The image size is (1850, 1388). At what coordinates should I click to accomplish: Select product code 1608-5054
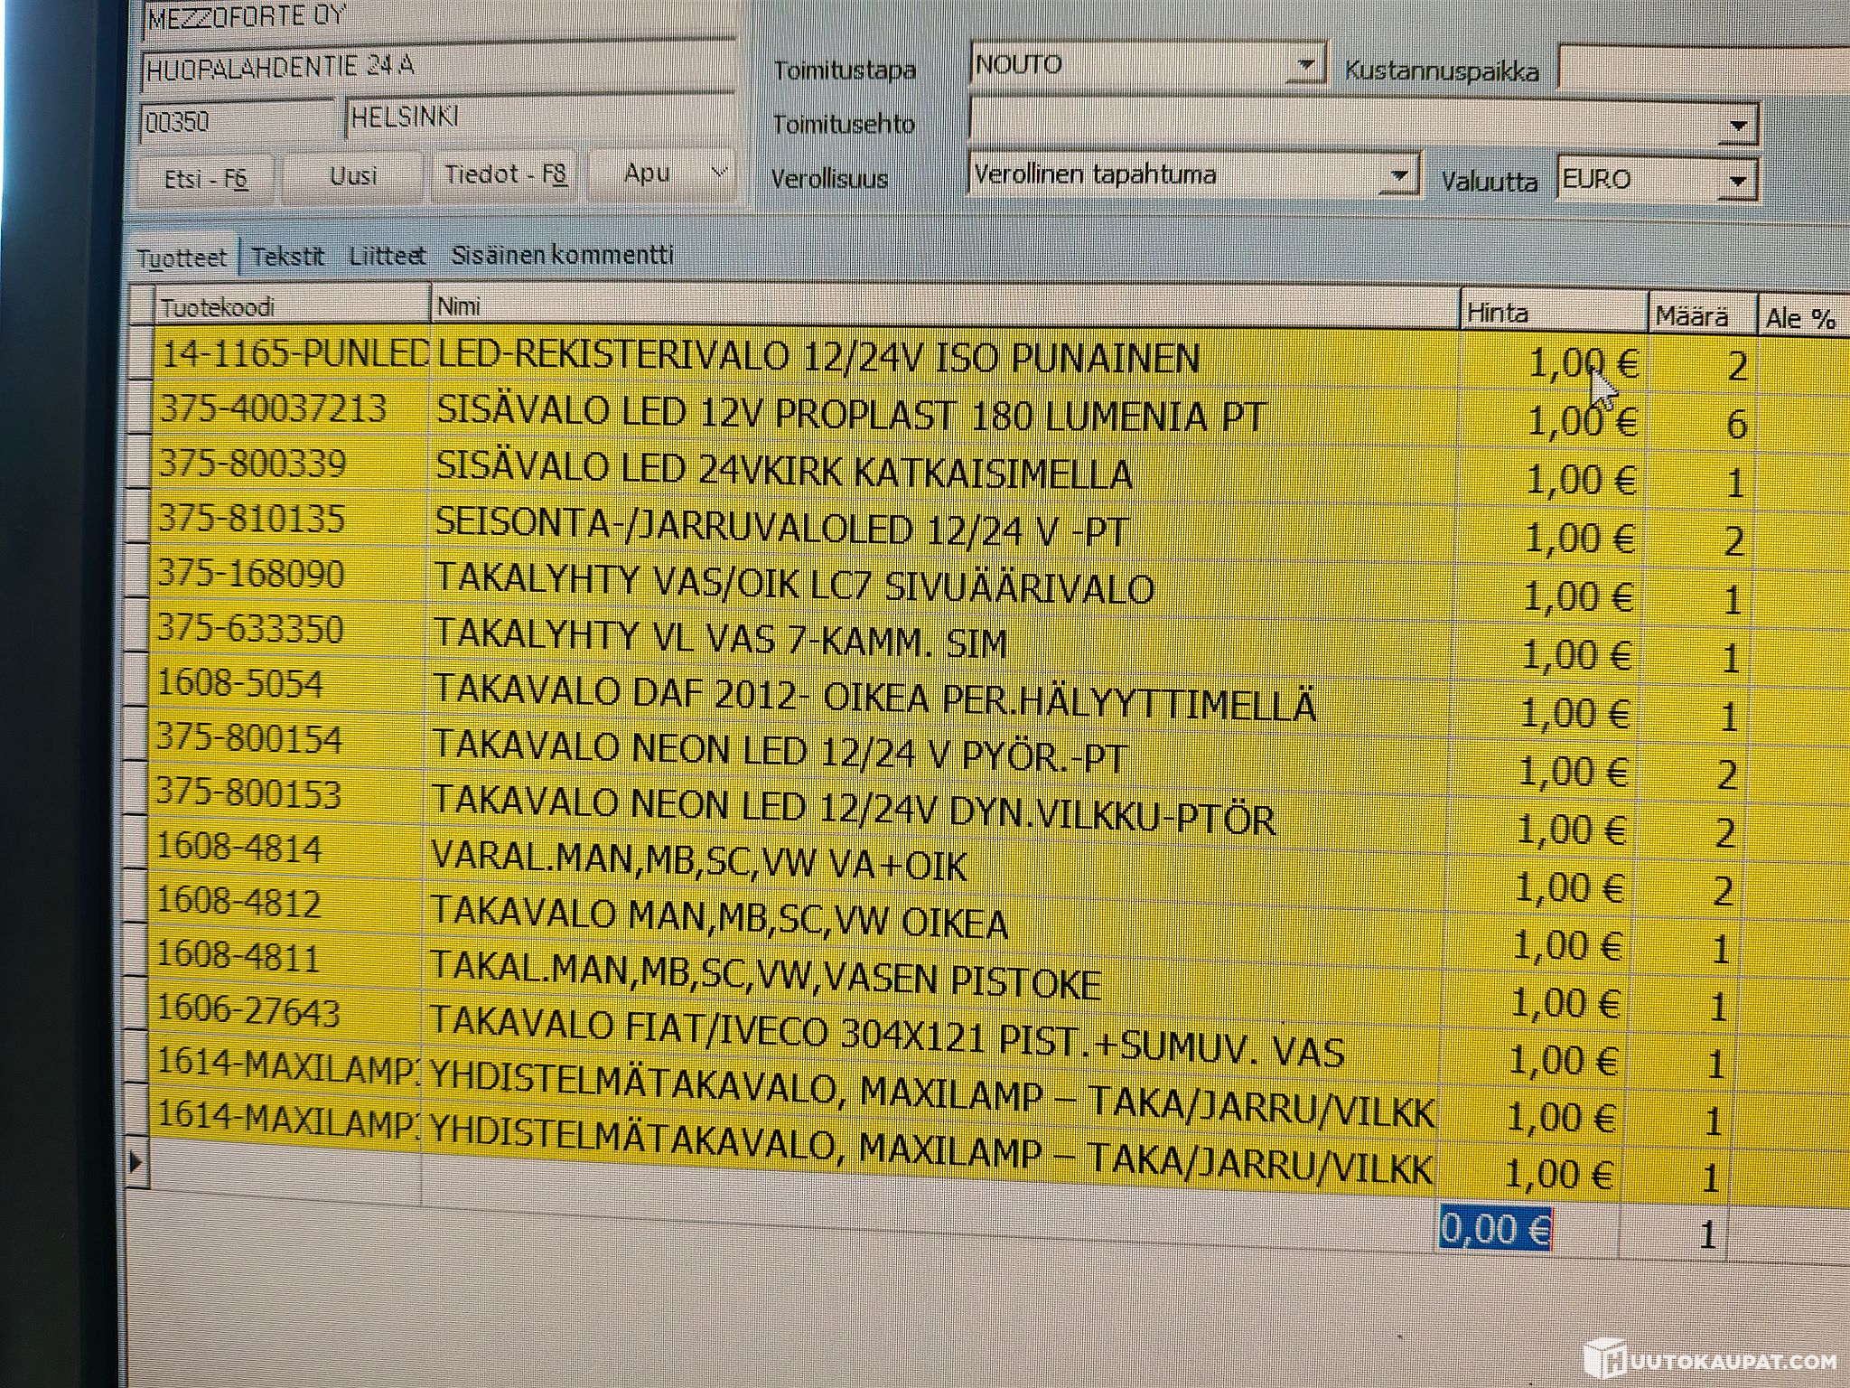tap(239, 684)
